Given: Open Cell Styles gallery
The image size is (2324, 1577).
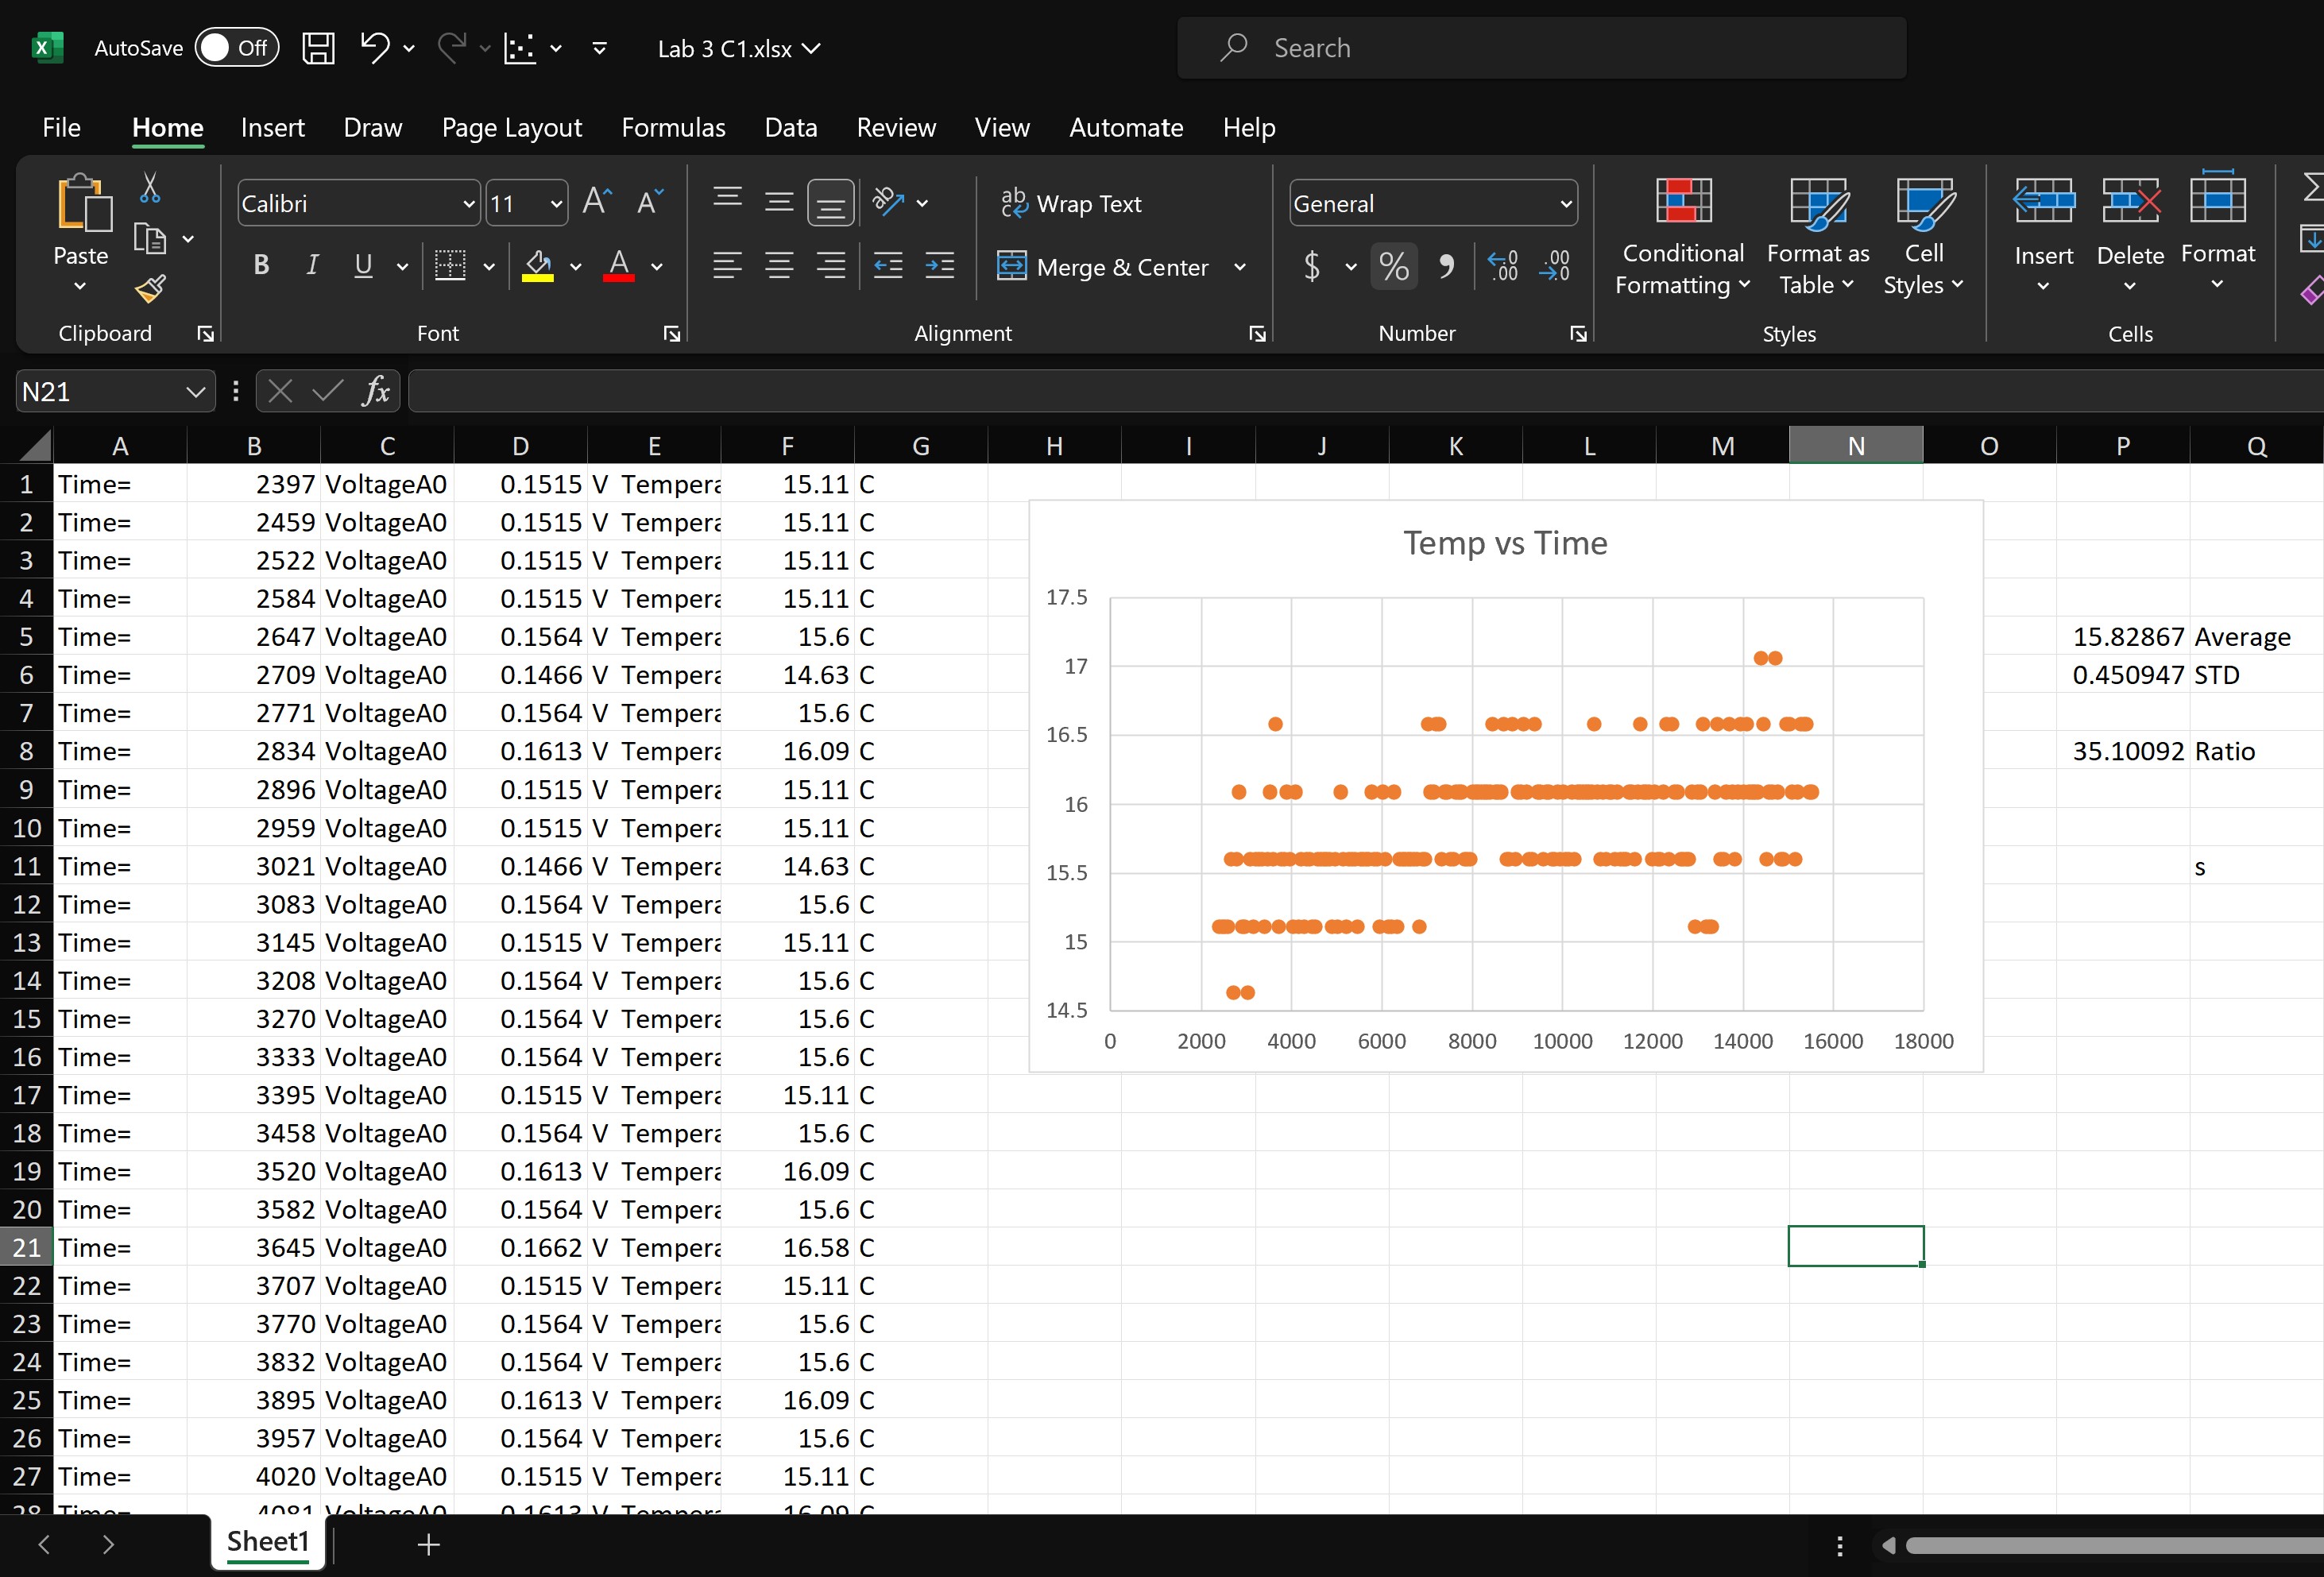Looking at the screenshot, I should coord(1923,237).
